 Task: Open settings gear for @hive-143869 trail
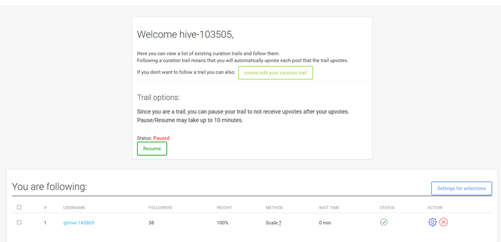[433, 222]
